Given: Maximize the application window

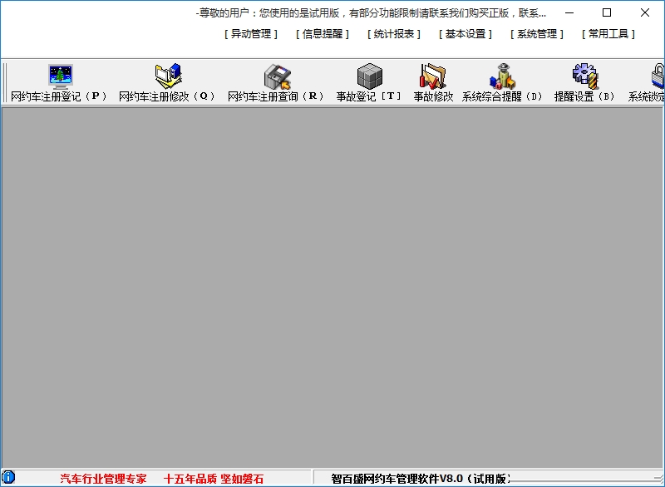Looking at the screenshot, I should 607,12.
